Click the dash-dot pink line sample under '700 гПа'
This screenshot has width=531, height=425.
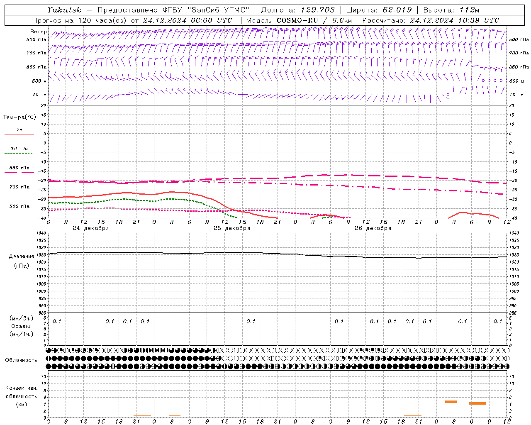point(19,192)
